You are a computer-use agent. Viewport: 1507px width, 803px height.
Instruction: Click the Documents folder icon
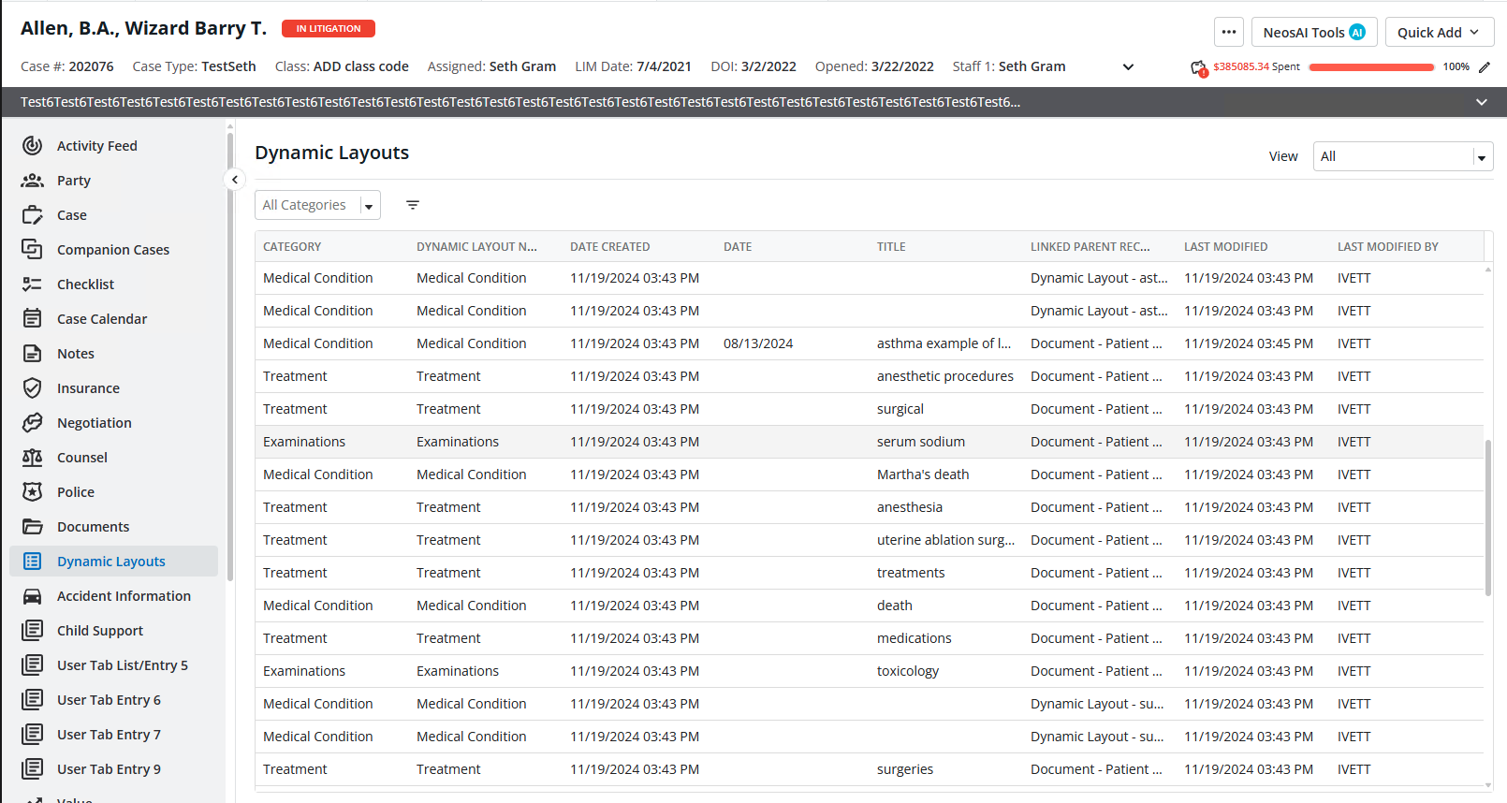[33, 526]
